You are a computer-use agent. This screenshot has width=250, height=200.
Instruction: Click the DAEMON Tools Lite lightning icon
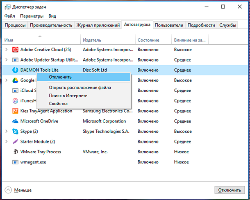(15, 70)
